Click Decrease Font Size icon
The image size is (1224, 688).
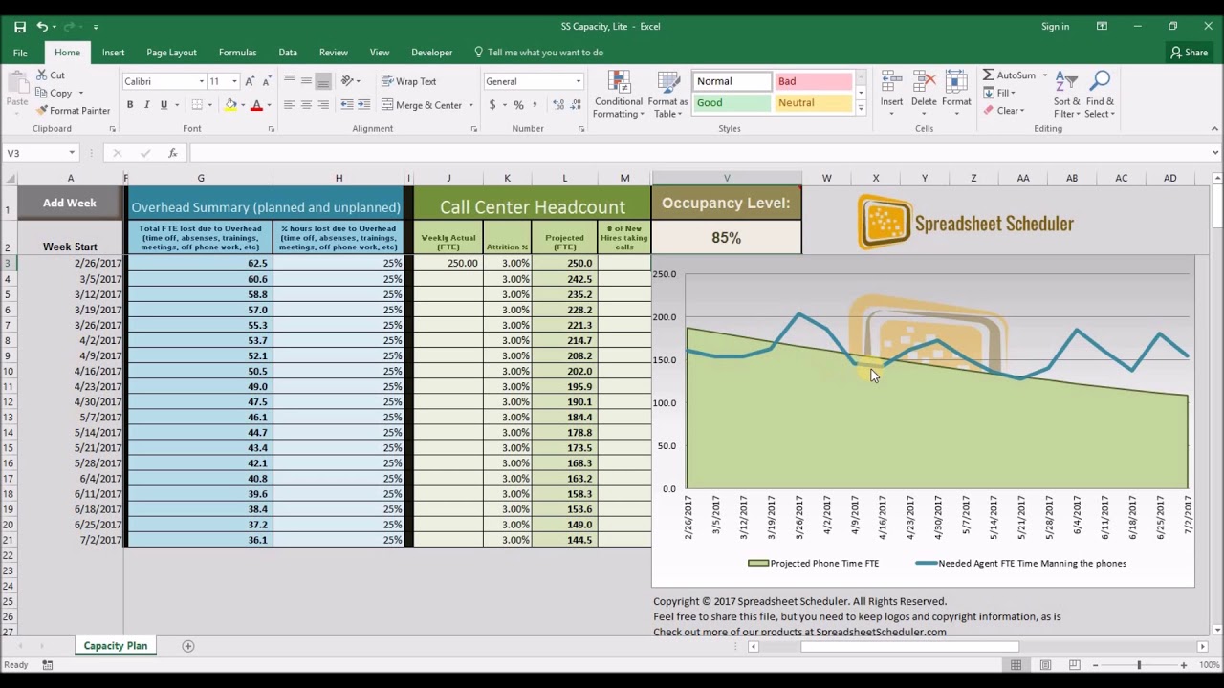point(268,81)
